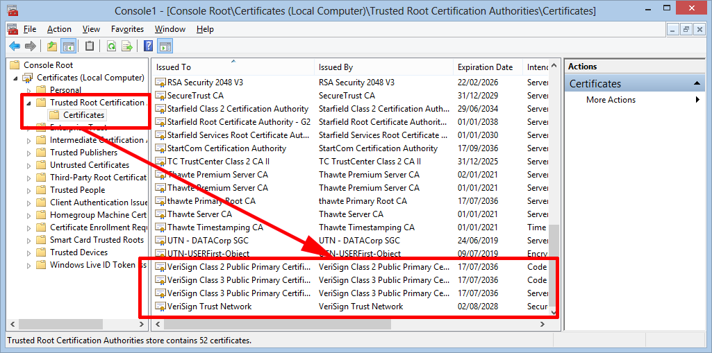Select the Starfield Root Certificate Authority - G2 row
Viewport: 712px width, 353px height.
pyautogui.click(x=351, y=122)
